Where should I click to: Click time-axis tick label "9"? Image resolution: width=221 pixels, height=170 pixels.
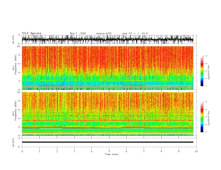tap(179, 151)
